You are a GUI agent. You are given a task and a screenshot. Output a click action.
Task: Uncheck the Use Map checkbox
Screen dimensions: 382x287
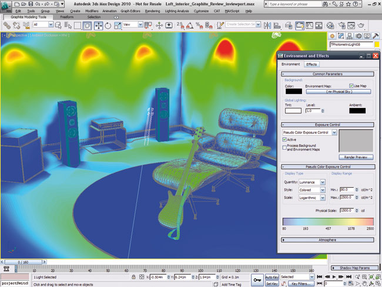click(351, 86)
